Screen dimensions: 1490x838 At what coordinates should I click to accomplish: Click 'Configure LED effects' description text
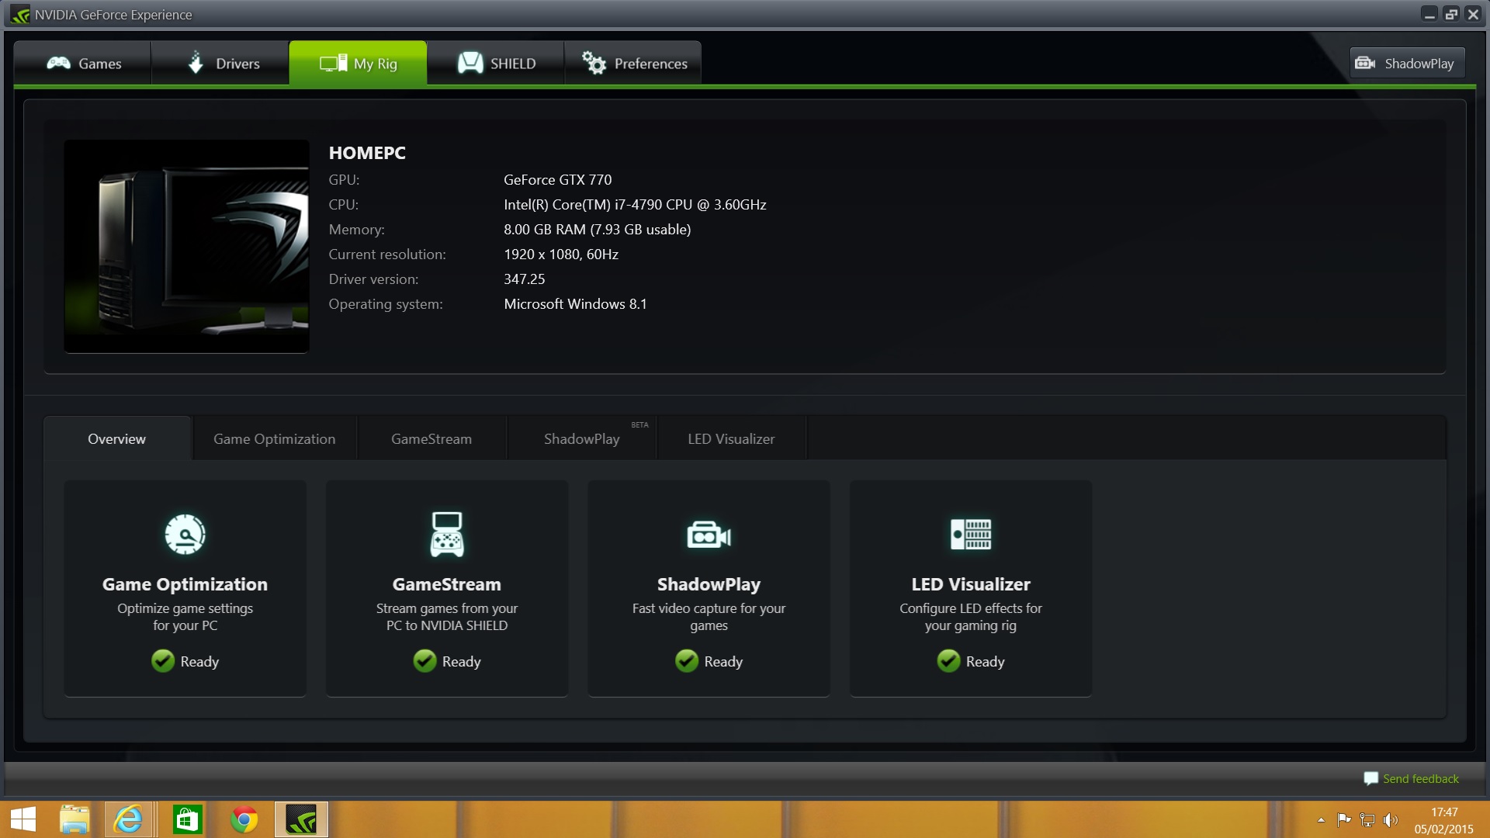click(x=971, y=617)
